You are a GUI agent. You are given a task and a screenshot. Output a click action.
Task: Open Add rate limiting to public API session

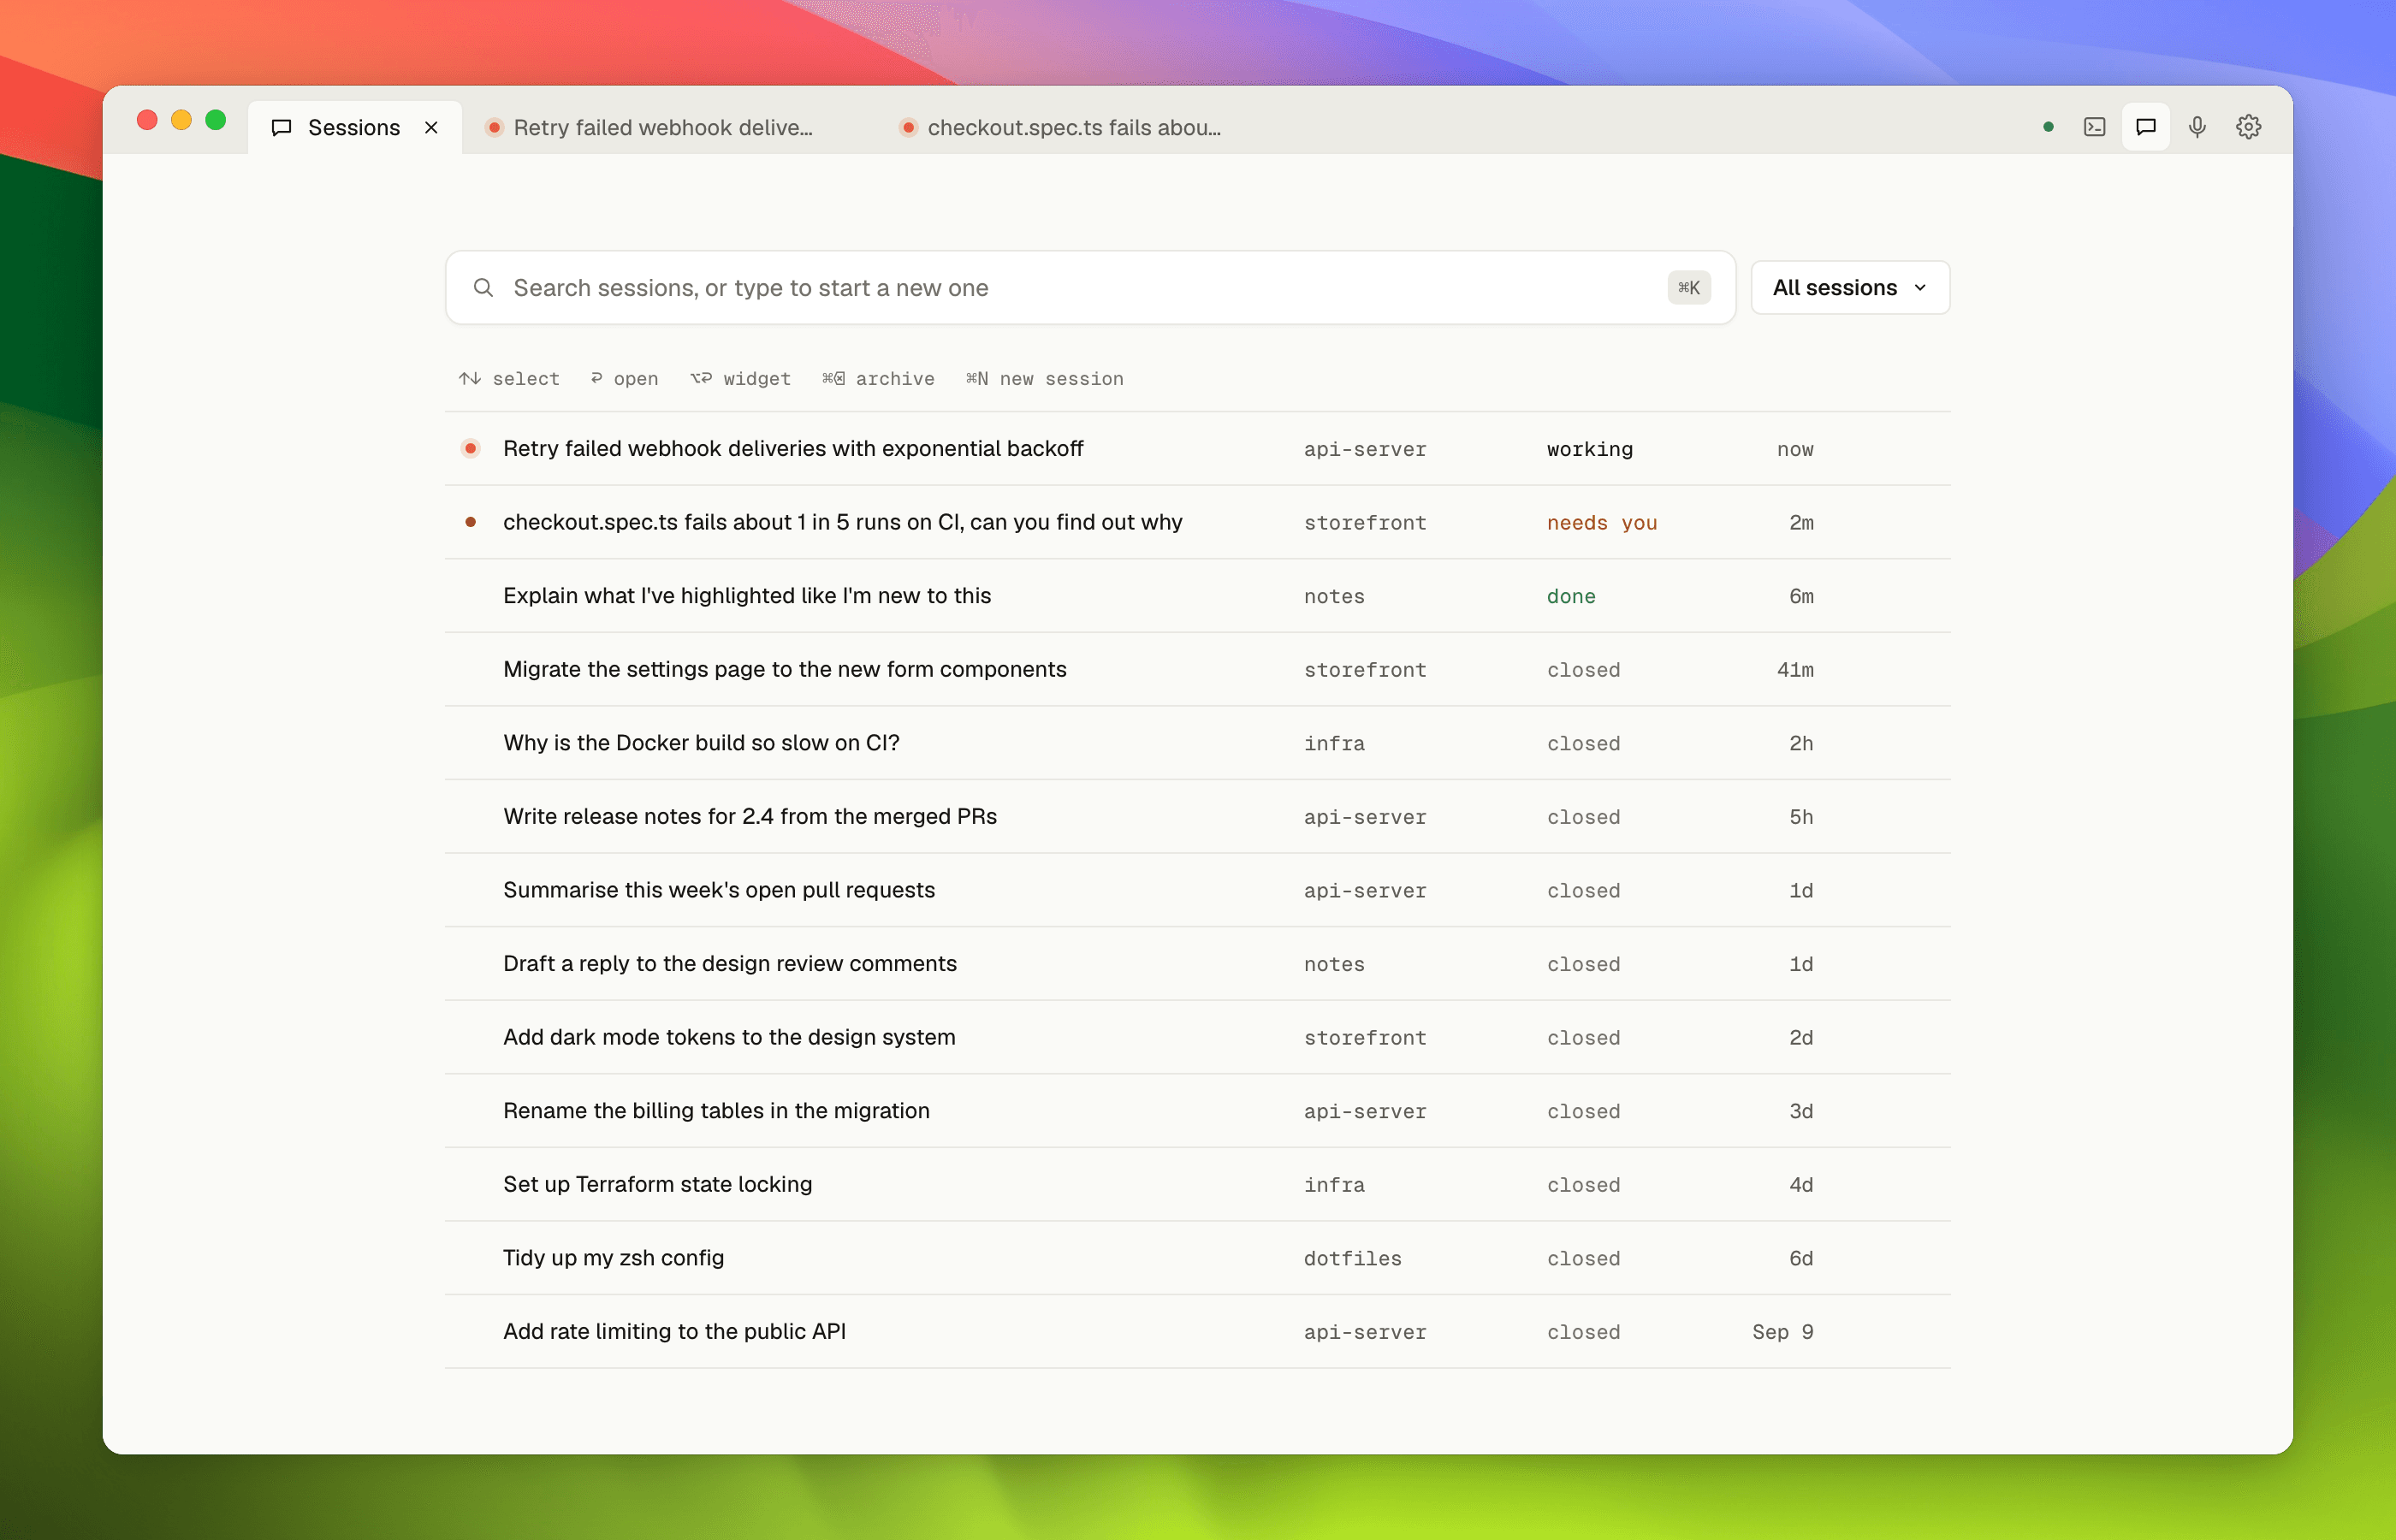tap(1197, 1332)
